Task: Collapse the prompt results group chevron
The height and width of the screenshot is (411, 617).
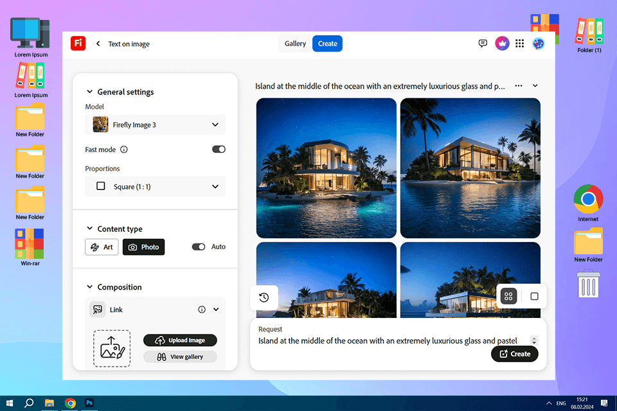Action: (x=535, y=86)
